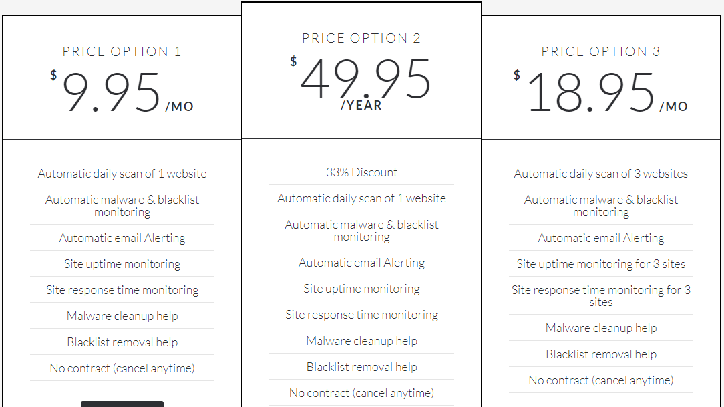Select the "Price Option 2" plan heading
Screen dimensions: 724x407
point(361,38)
